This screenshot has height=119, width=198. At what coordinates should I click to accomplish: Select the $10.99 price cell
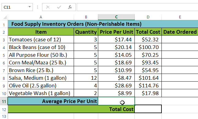click(116, 70)
